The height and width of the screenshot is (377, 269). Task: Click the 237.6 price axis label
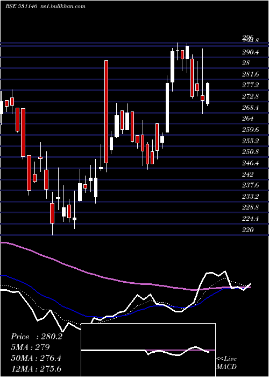pyautogui.click(x=251, y=185)
